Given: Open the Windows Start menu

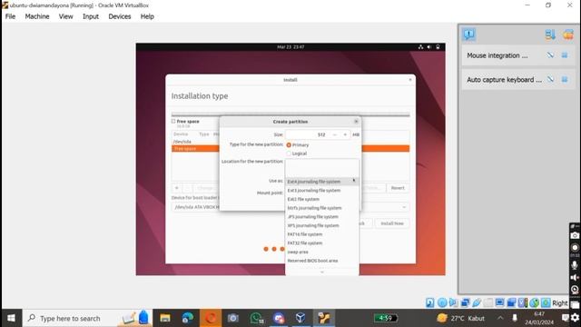Looking at the screenshot, I should [x=11, y=318].
